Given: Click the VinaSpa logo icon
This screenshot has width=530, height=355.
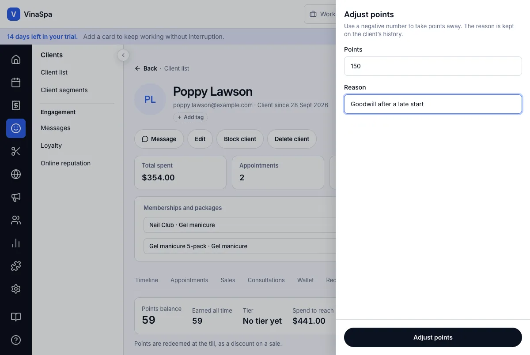Looking at the screenshot, I should pos(14,14).
